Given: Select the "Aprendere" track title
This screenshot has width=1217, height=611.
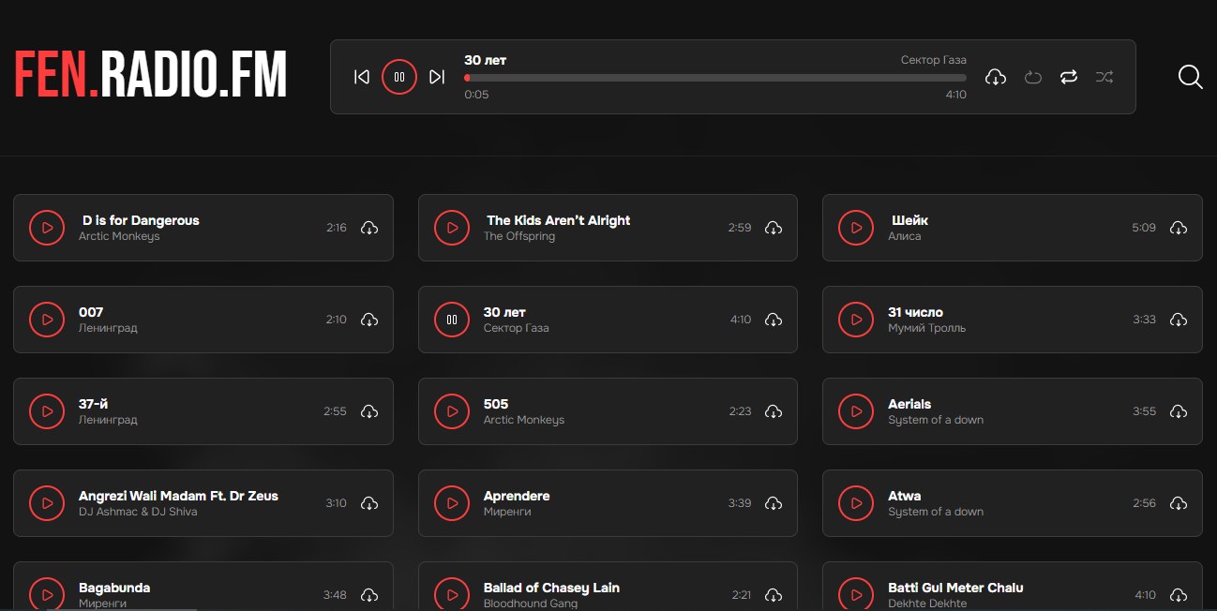Looking at the screenshot, I should pos(517,496).
